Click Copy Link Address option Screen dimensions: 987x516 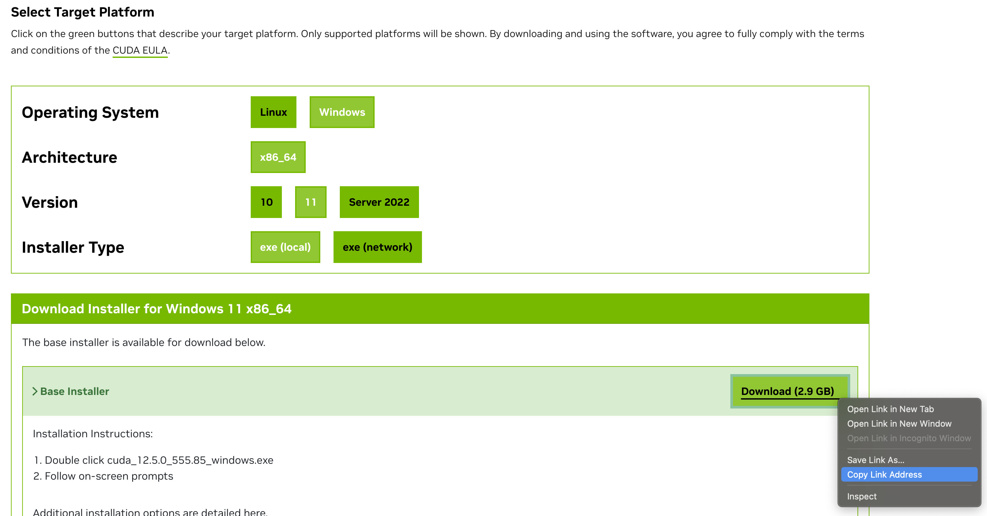(x=885, y=474)
